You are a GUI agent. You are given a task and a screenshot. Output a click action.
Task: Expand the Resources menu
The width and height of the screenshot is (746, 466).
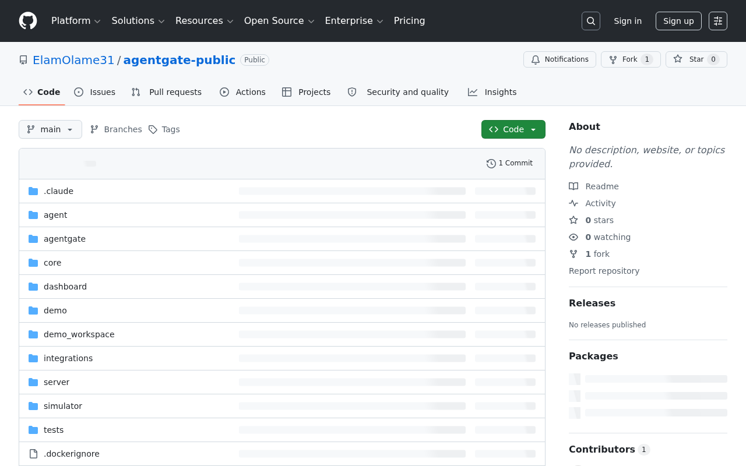(x=205, y=21)
